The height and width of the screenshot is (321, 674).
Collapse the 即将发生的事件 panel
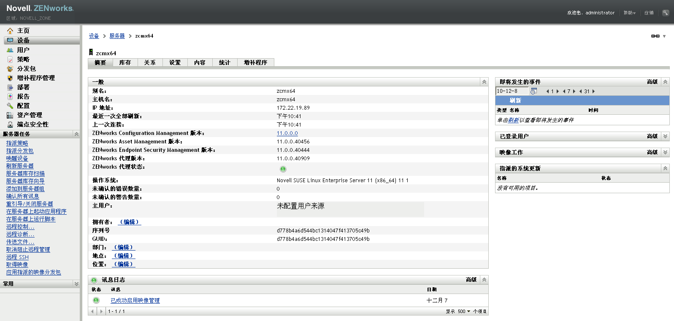point(665,82)
